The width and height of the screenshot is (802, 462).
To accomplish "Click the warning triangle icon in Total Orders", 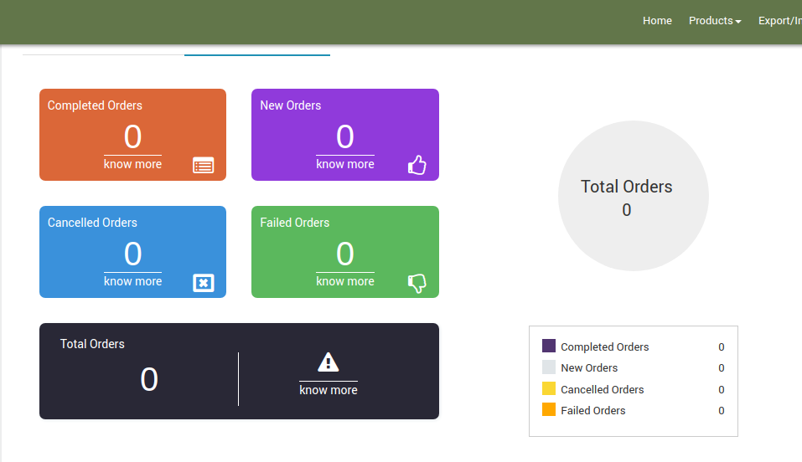I will (x=329, y=362).
